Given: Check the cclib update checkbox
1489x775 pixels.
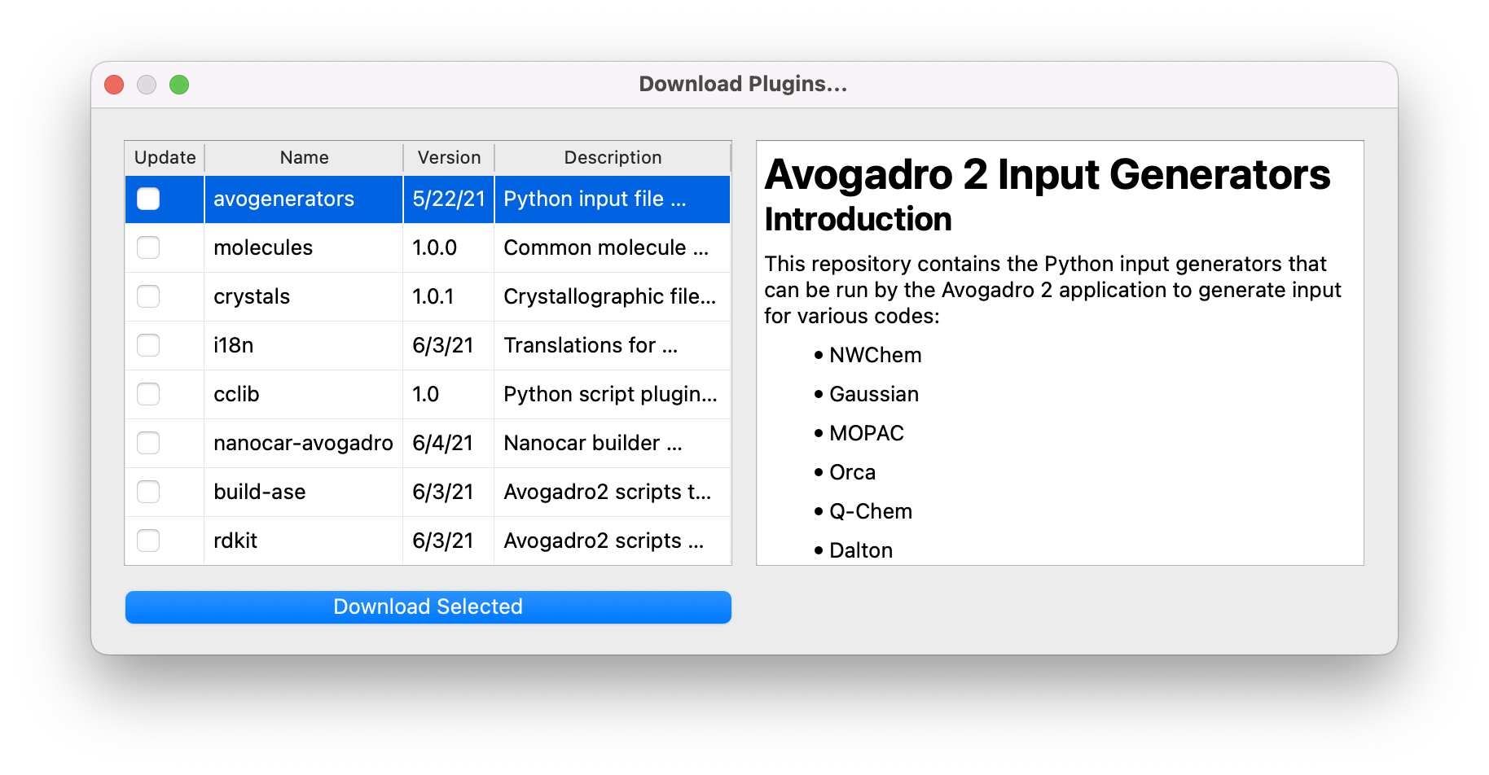Looking at the screenshot, I should [148, 394].
